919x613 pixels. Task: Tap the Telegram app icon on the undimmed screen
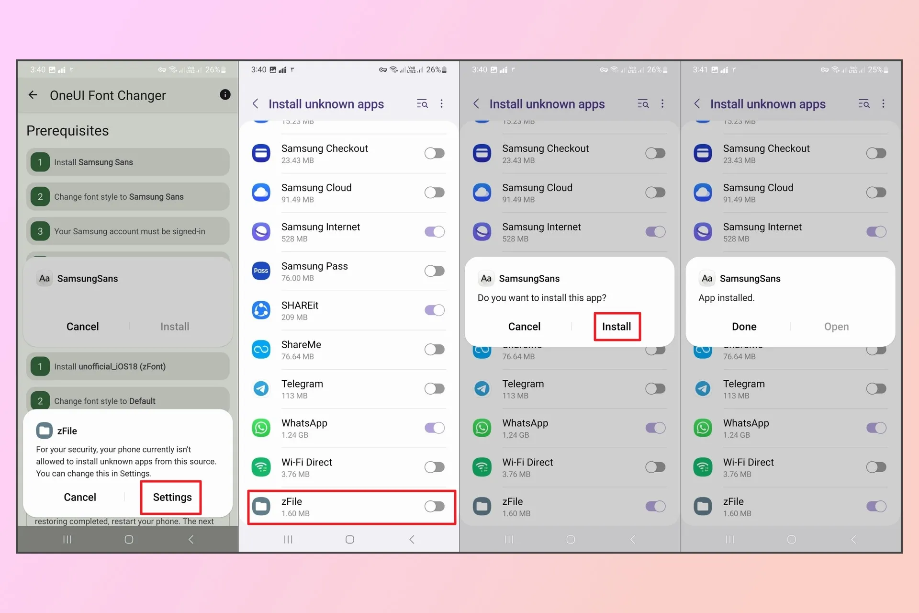point(261,389)
